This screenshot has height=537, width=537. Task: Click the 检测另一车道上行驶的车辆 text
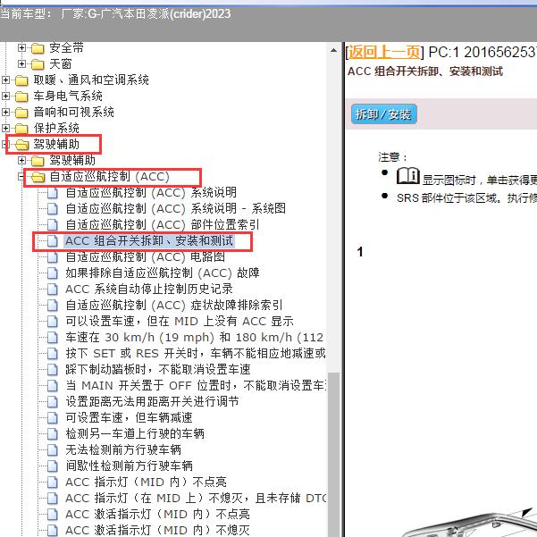coord(135,434)
